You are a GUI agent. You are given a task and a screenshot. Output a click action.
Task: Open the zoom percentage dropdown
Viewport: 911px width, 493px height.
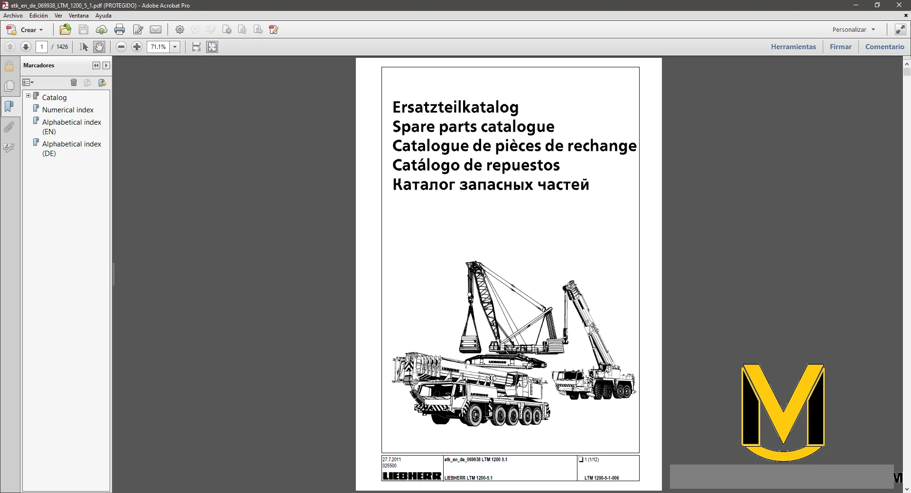tap(175, 47)
